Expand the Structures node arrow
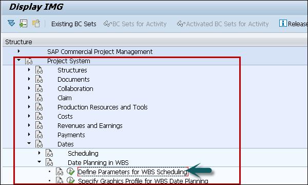The width and height of the screenshot is (308, 185). [29, 69]
